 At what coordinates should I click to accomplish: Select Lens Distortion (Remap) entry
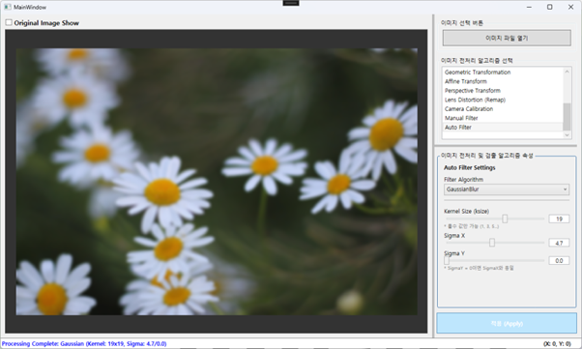[503, 100]
